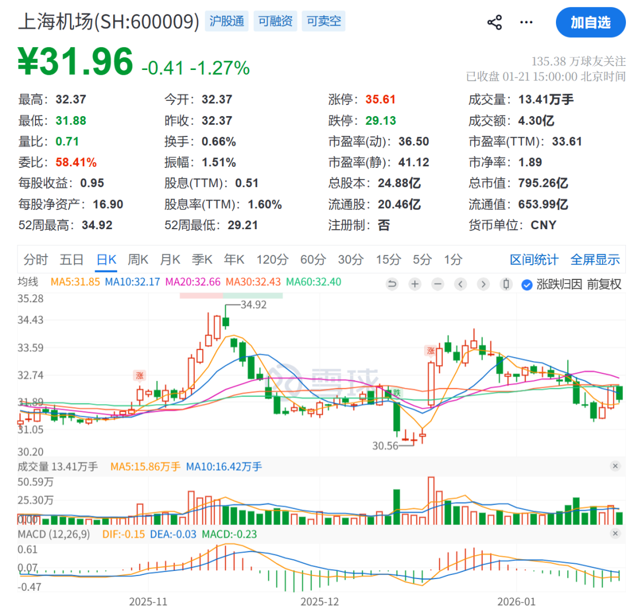
Task: Click the candlestick style icon
Action: [505, 284]
